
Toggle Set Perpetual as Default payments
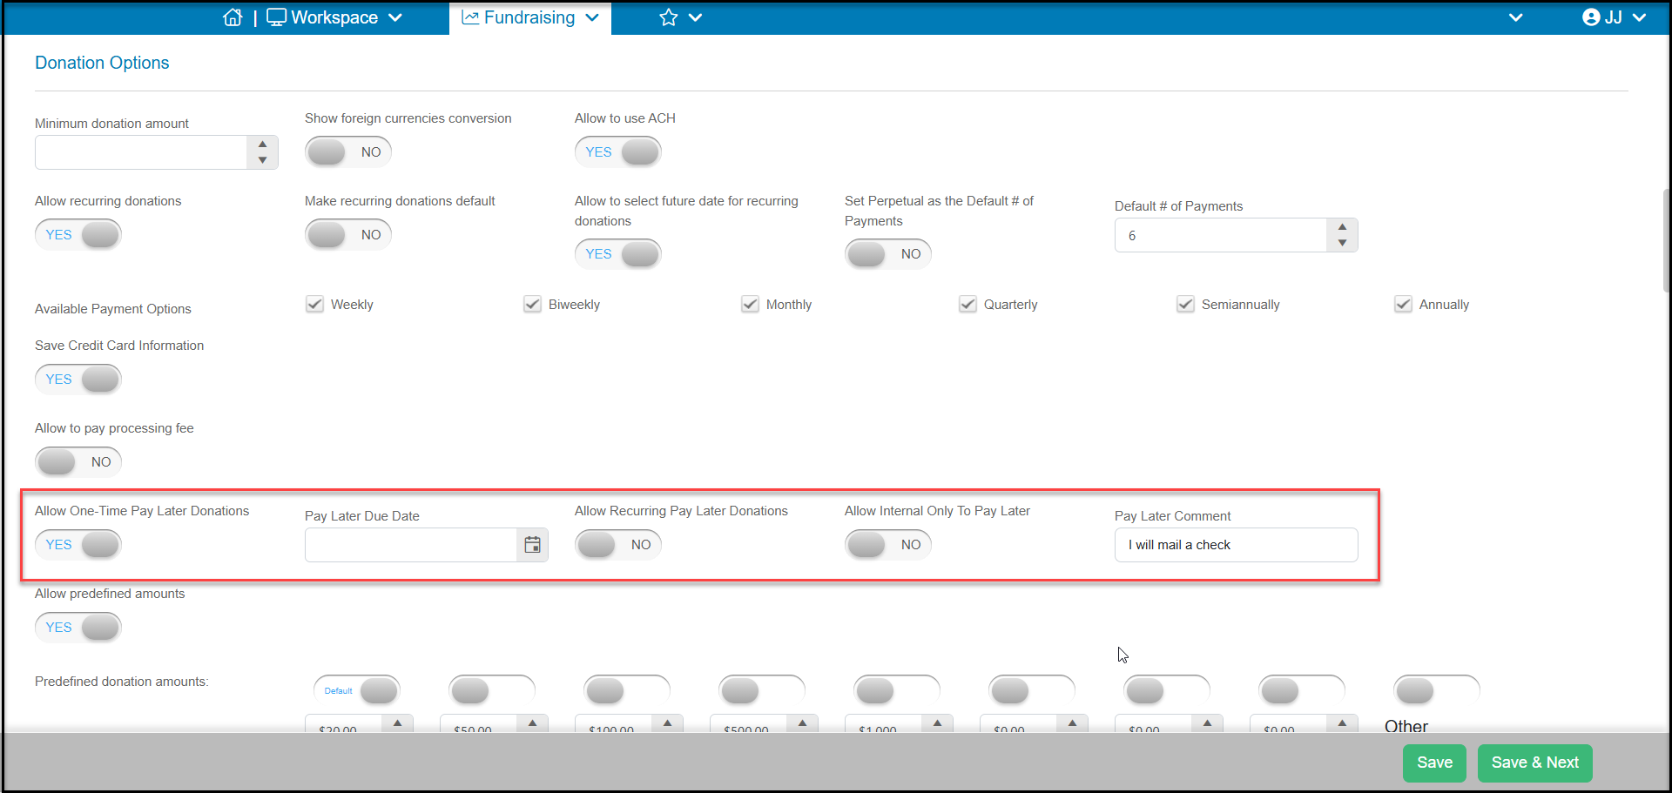888,254
